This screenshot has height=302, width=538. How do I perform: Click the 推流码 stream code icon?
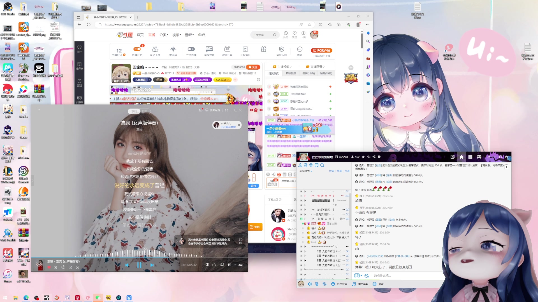(x=173, y=49)
